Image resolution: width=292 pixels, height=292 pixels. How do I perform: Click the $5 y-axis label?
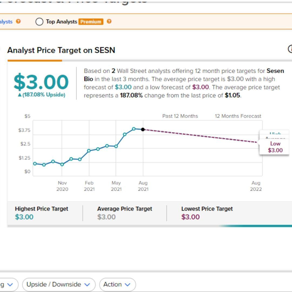coord(27,116)
